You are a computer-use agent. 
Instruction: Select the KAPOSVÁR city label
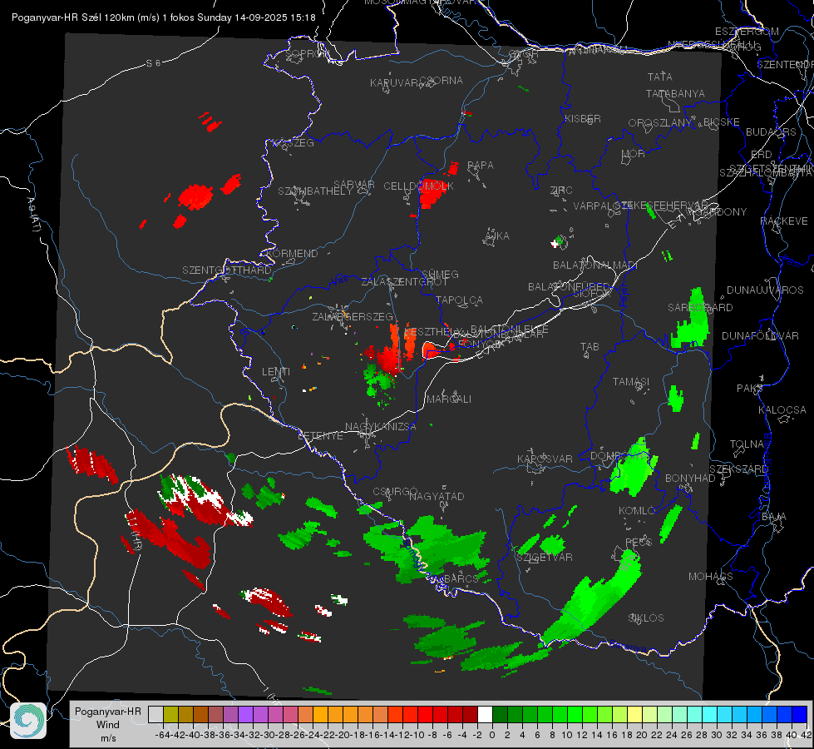click(x=545, y=459)
